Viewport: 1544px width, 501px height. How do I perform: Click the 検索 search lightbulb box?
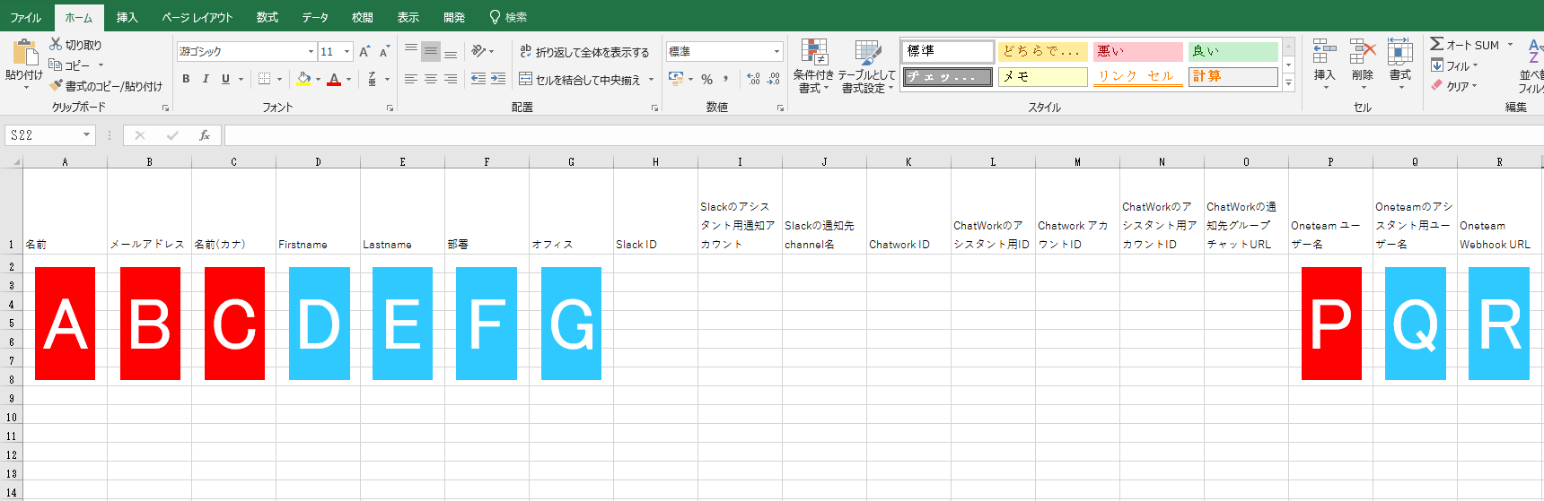tap(508, 18)
